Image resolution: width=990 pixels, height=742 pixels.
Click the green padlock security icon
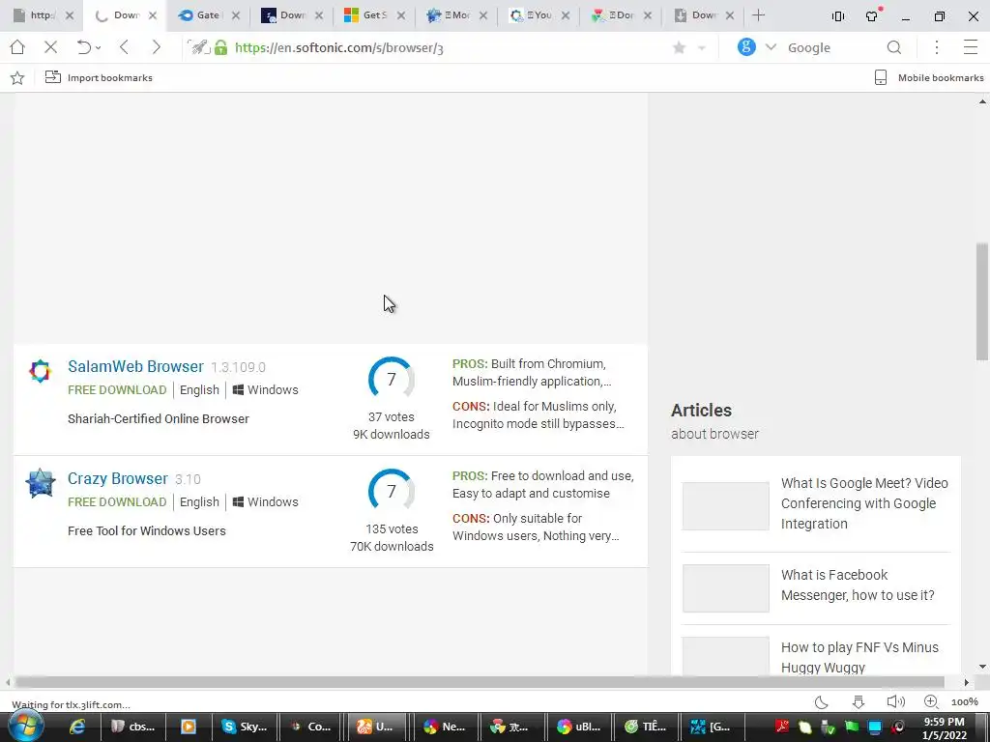pos(220,47)
